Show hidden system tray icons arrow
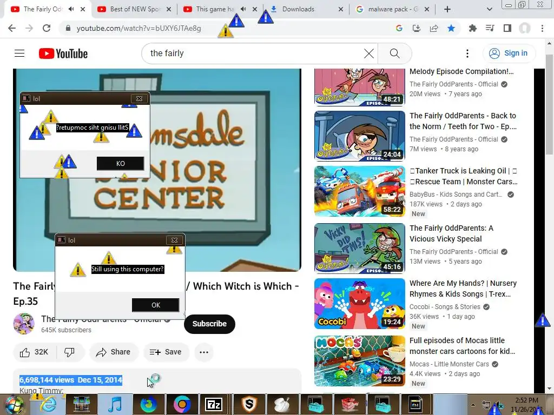This screenshot has width=554, height=415. [x=473, y=404]
